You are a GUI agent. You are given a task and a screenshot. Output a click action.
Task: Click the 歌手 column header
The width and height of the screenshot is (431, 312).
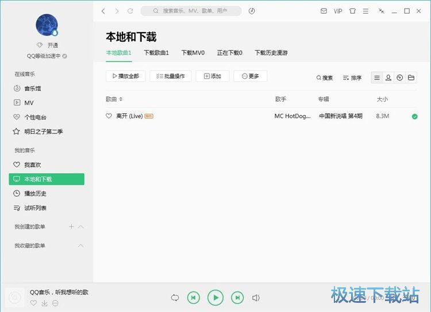click(280, 99)
